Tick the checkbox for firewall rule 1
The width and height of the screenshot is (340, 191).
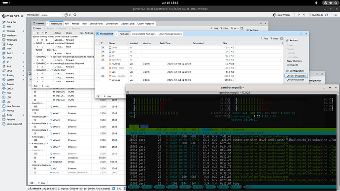tap(34, 47)
